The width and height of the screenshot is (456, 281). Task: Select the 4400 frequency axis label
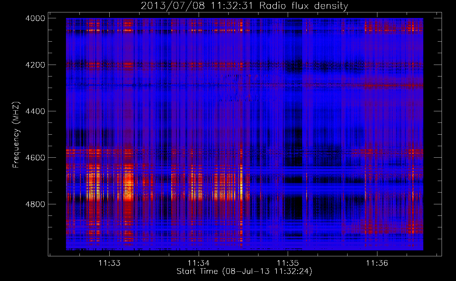tap(35, 111)
